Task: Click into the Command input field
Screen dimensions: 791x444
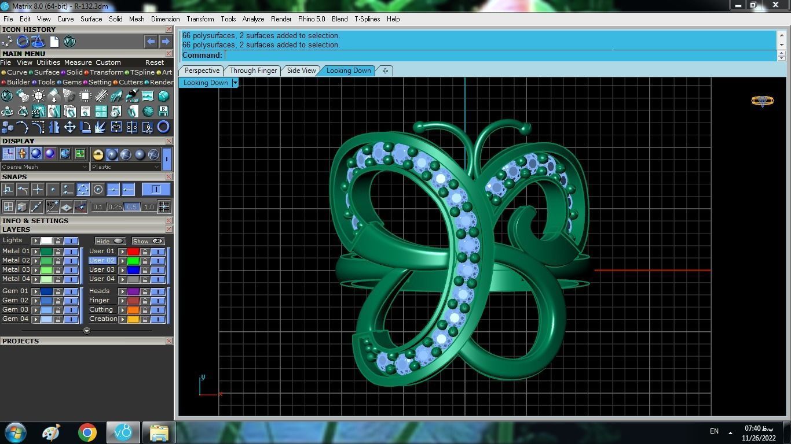Action: [500, 55]
